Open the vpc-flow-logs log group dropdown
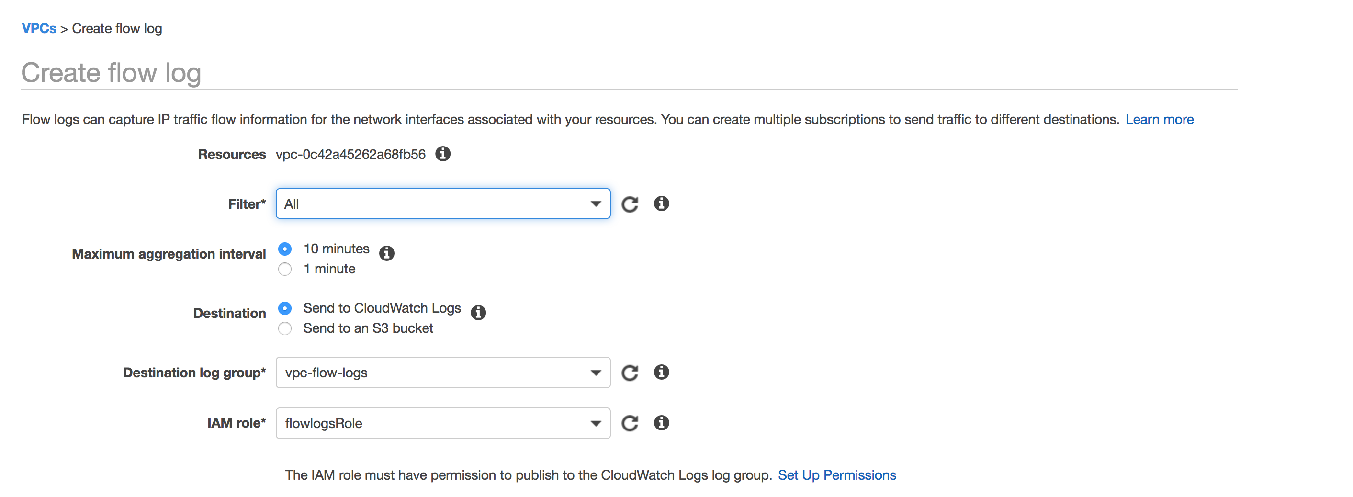Screen dimensions: 1353x497 point(443,373)
